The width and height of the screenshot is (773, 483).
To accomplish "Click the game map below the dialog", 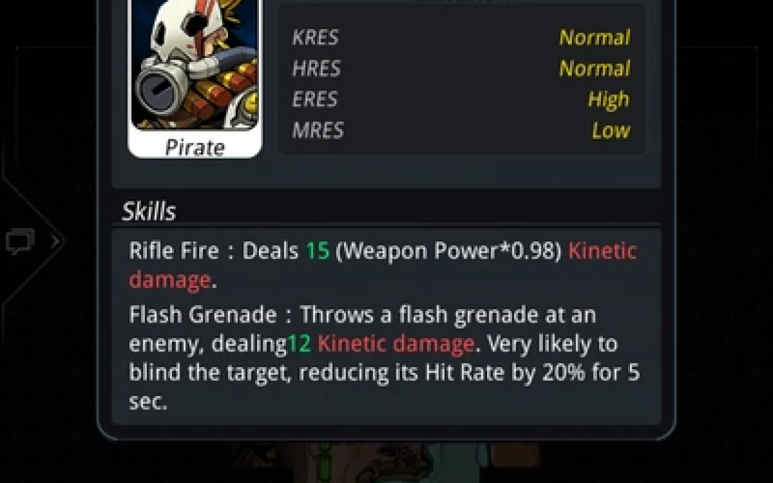I will click(x=384, y=462).
